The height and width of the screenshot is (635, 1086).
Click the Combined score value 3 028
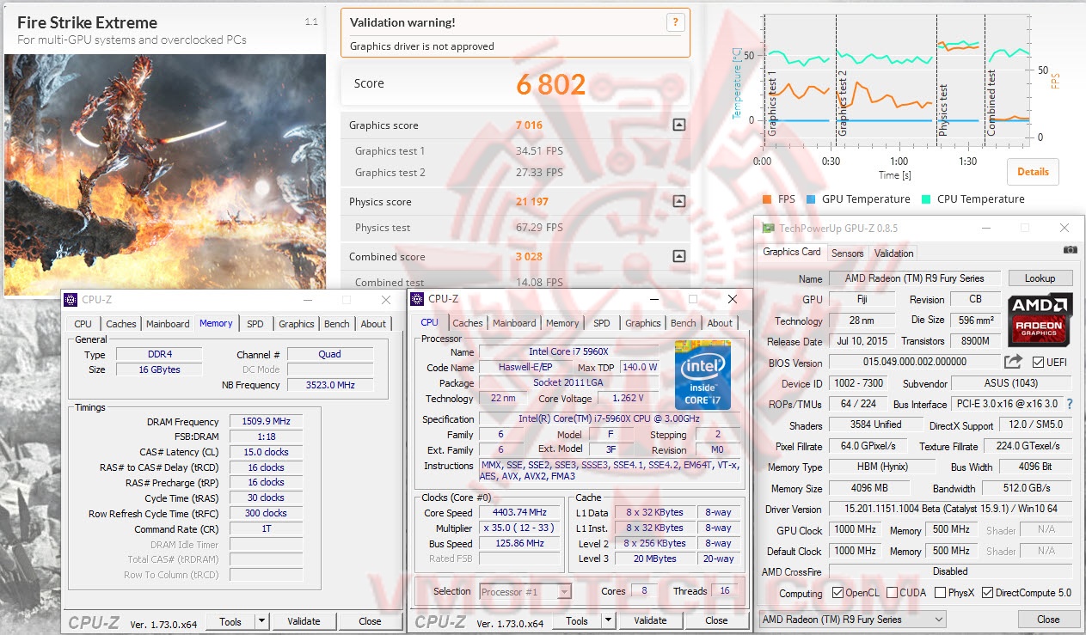529,257
